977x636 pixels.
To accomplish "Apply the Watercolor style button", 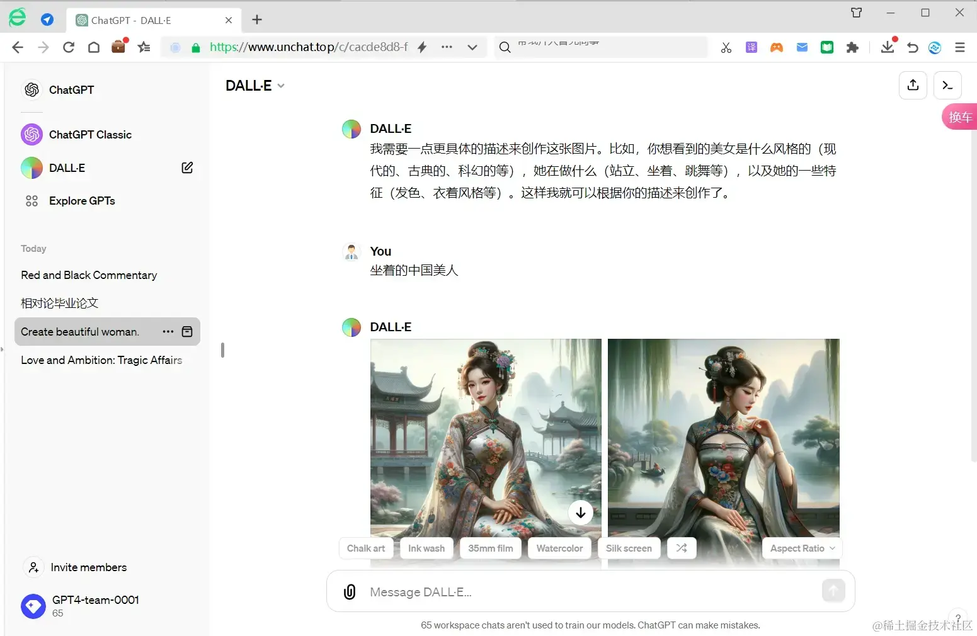I will [559, 548].
